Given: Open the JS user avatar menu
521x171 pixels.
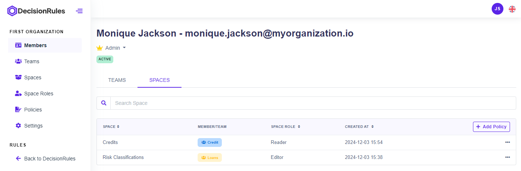Looking at the screenshot, I should [497, 9].
